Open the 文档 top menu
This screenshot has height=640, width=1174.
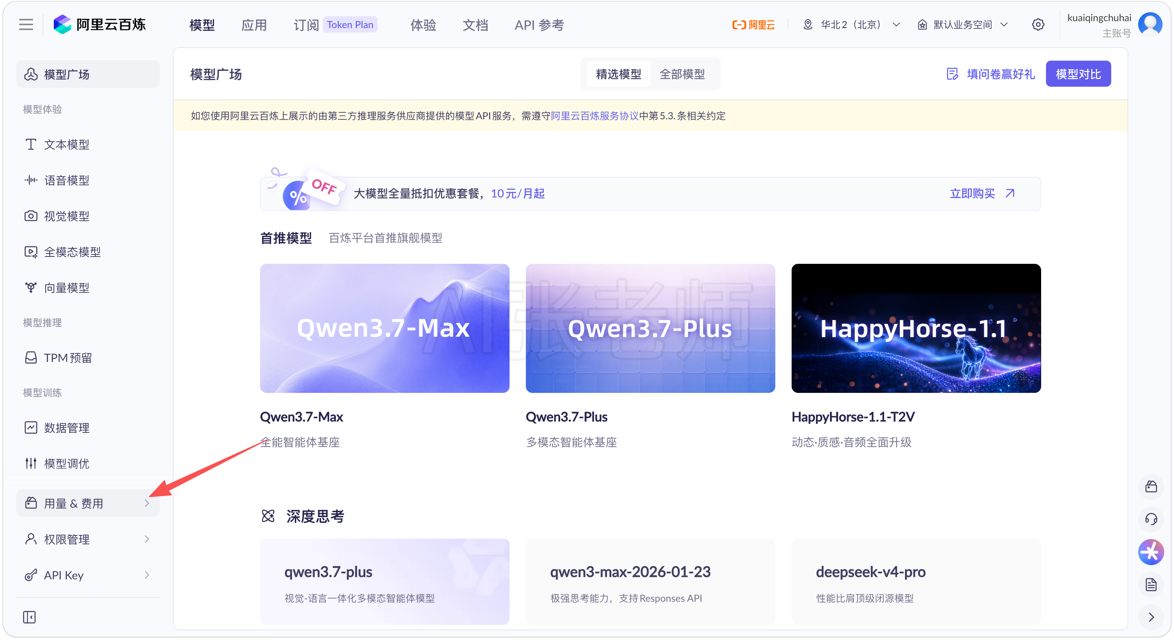[x=475, y=24]
